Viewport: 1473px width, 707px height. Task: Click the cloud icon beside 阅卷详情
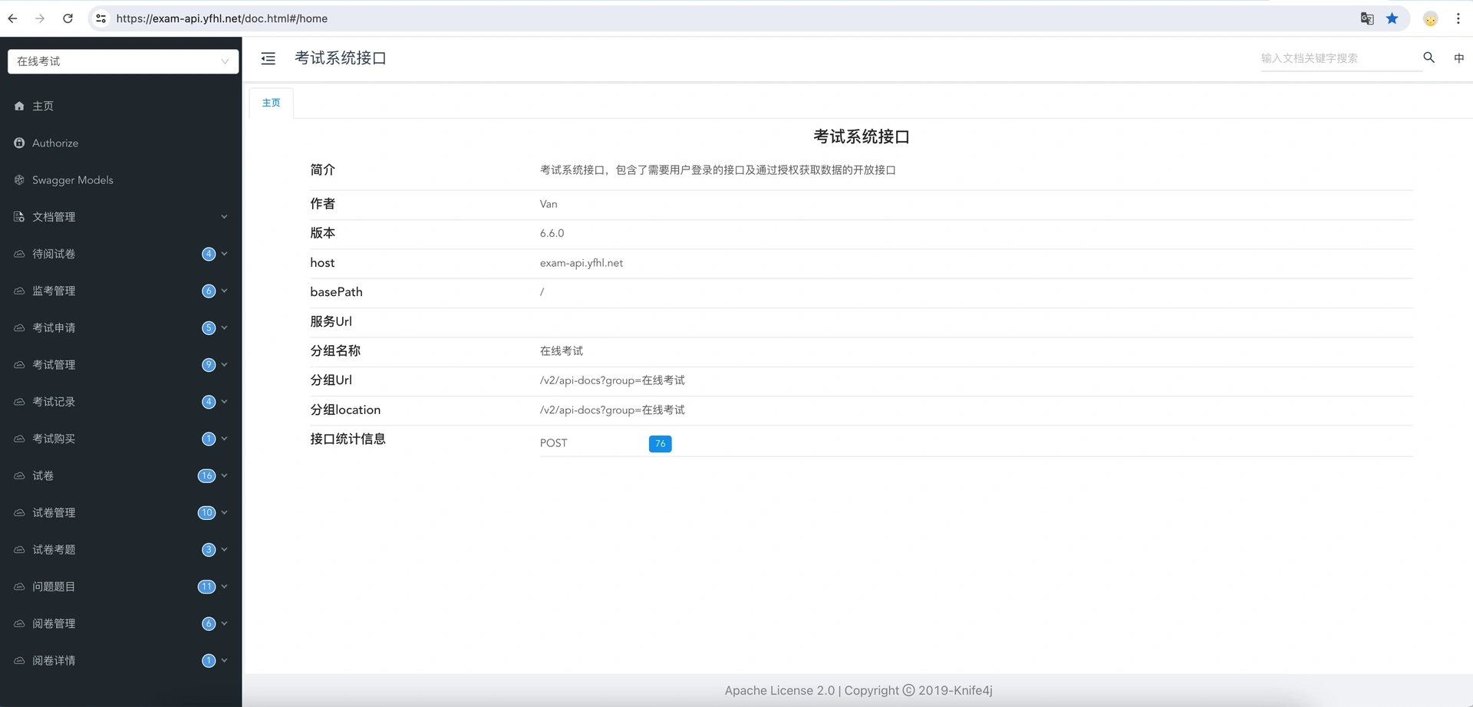19,660
